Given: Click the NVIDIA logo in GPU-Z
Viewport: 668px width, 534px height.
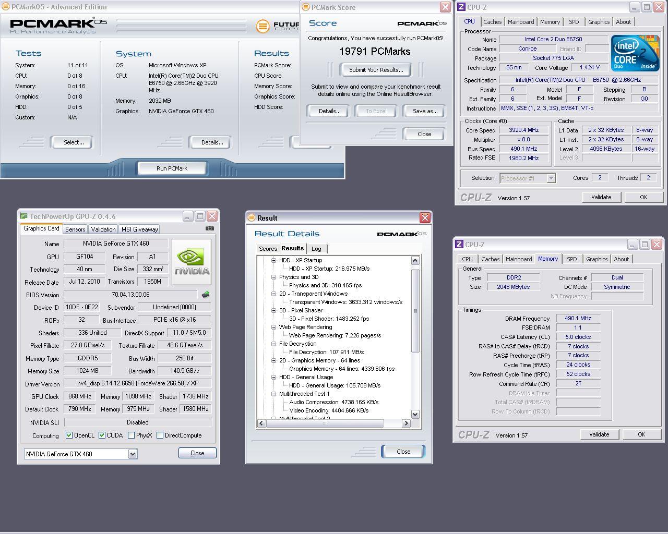Looking at the screenshot, I should [x=192, y=262].
